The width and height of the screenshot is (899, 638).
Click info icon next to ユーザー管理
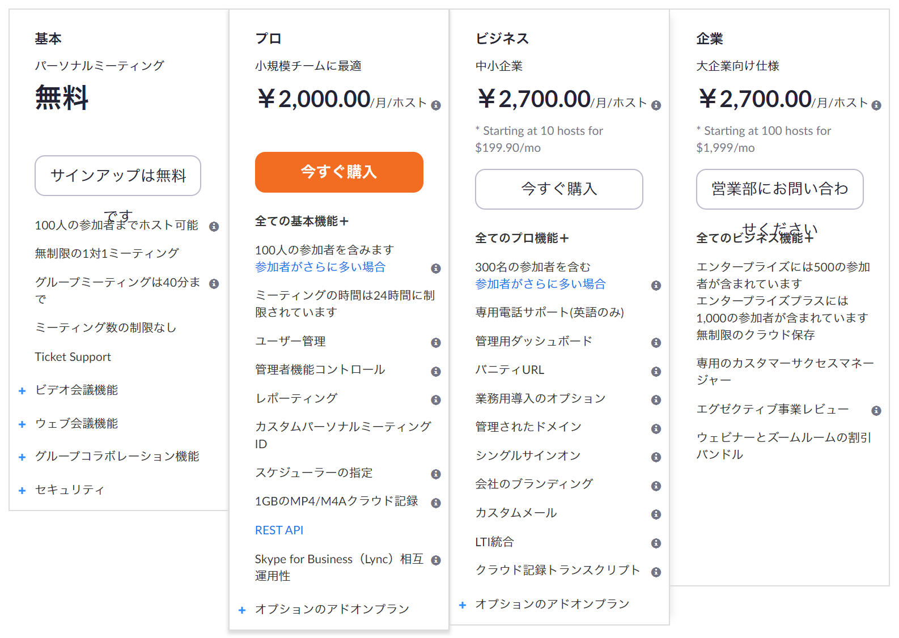pos(436,342)
